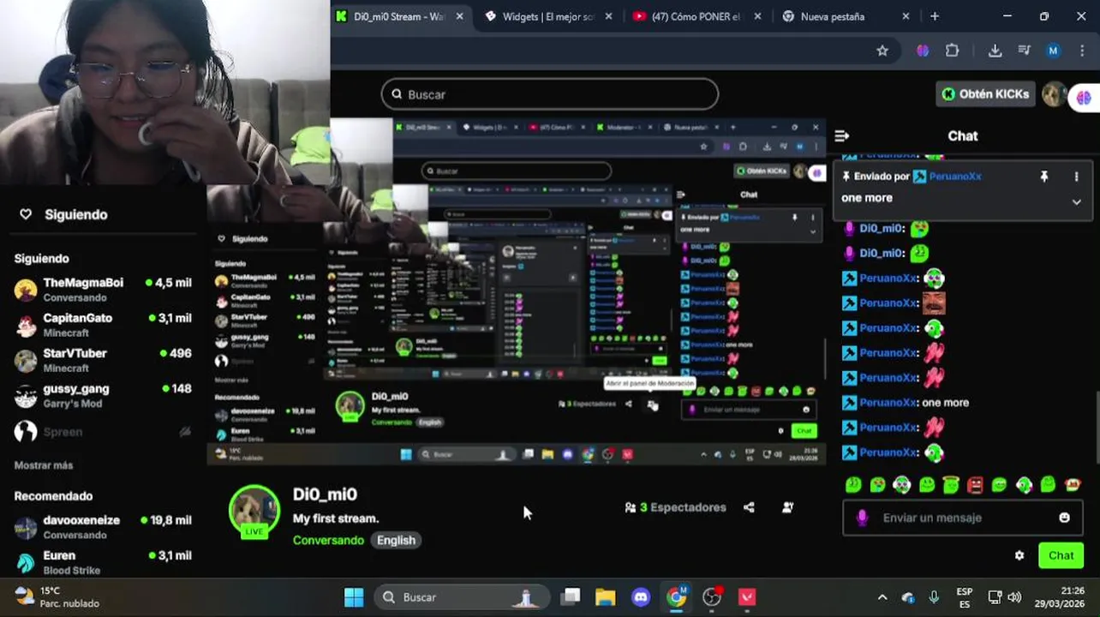Open Discord from the taskbar
Viewport: 1100px width, 617px height.
641,597
